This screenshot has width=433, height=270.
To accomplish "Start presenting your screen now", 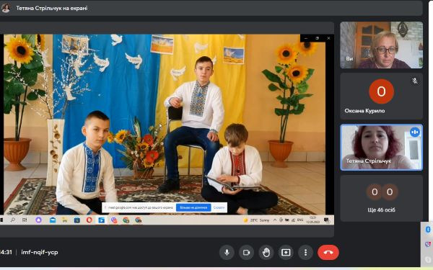I will point(286,253).
